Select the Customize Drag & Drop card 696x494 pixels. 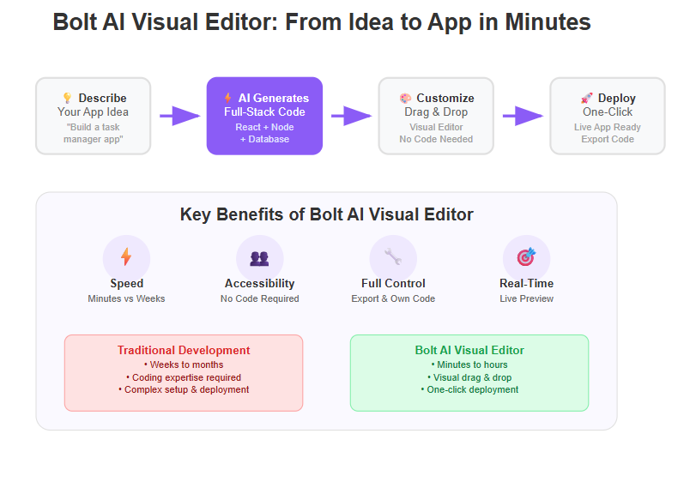tap(436, 116)
